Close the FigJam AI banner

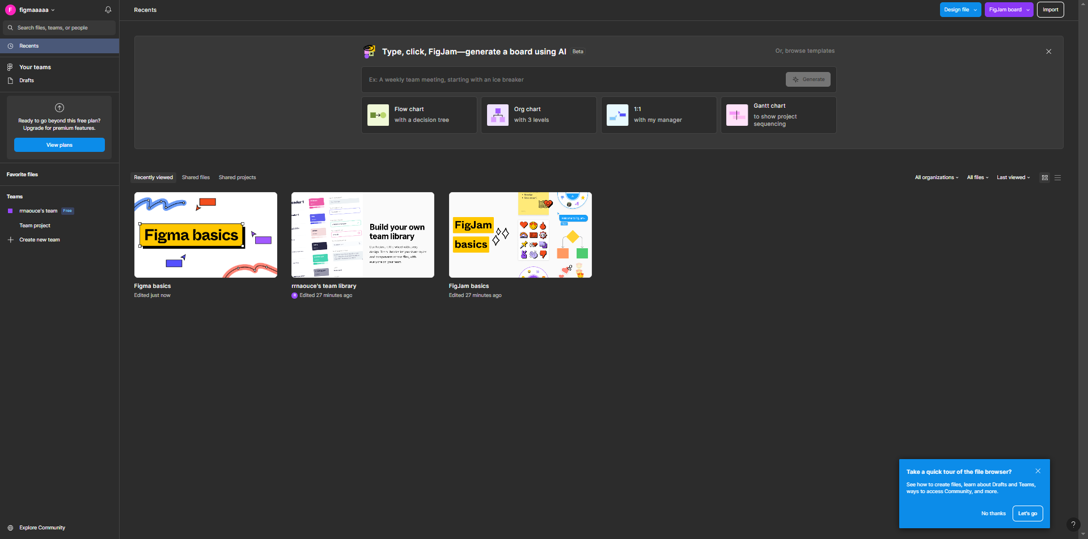pos(1049,52)
